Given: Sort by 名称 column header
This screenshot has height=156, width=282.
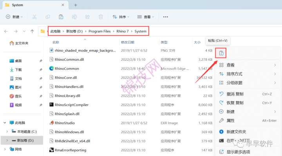Looking at the screenshot, I should coord(56,42).
